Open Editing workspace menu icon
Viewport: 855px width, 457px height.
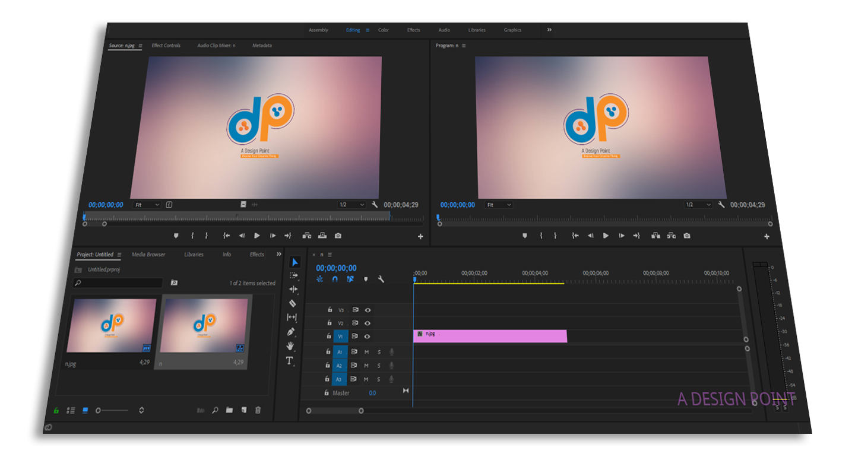click(x=368, y=30)
